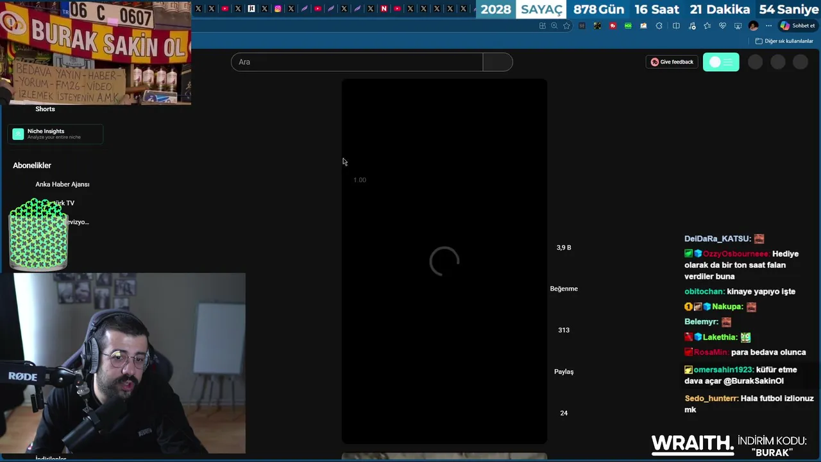This screenshot has height=462, width=821.
Task: Open 'Diğer sık kullanılanlar' favorites folder
Action: [784, 41]
